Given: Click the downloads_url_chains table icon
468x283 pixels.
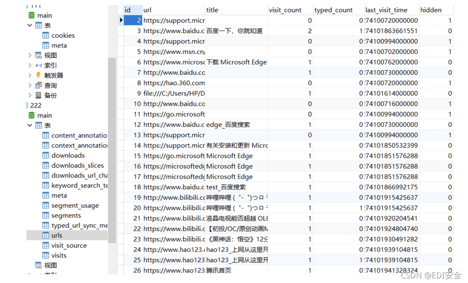Looking at the screenshot, I should tap(46, 175).
